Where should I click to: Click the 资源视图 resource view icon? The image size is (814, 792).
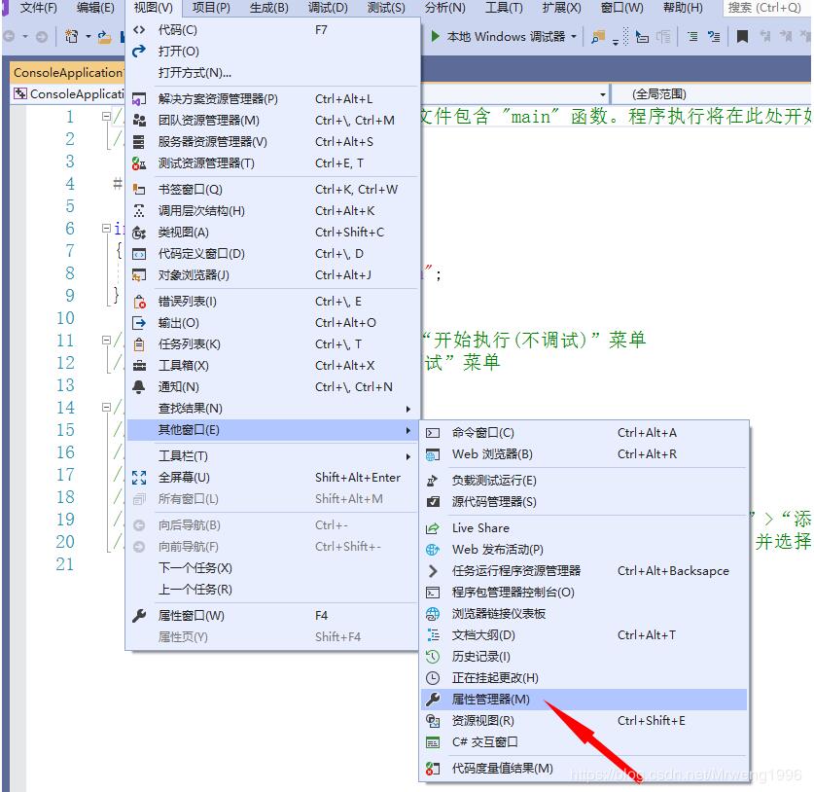pos(433,721)
